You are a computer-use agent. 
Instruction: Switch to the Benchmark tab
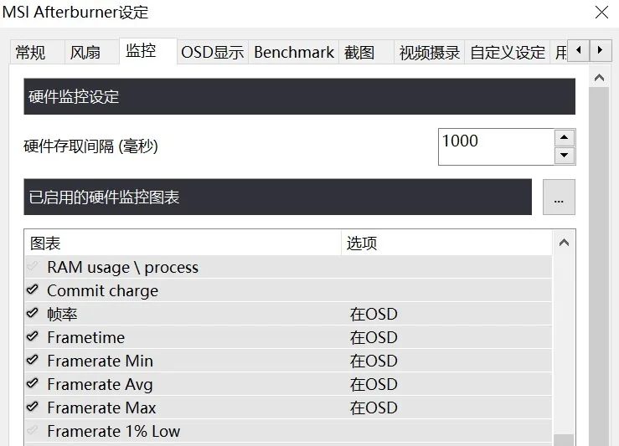(294, 53)
